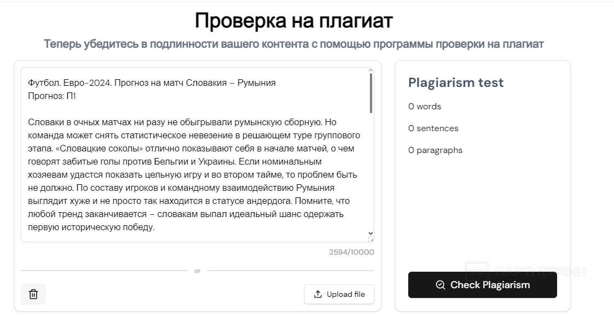Click the magnifier icon on Check Plagiarism
This screenshot has width=614, height=316.
pyautogui.click(x=440, y=285)
